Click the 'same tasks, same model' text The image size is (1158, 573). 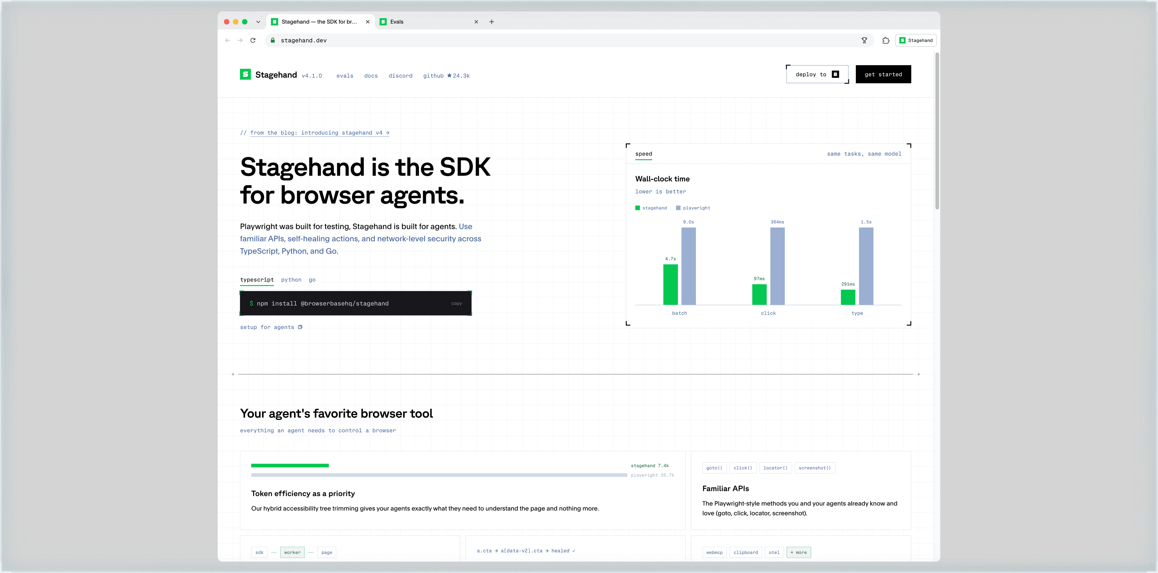tap(864, 154)
